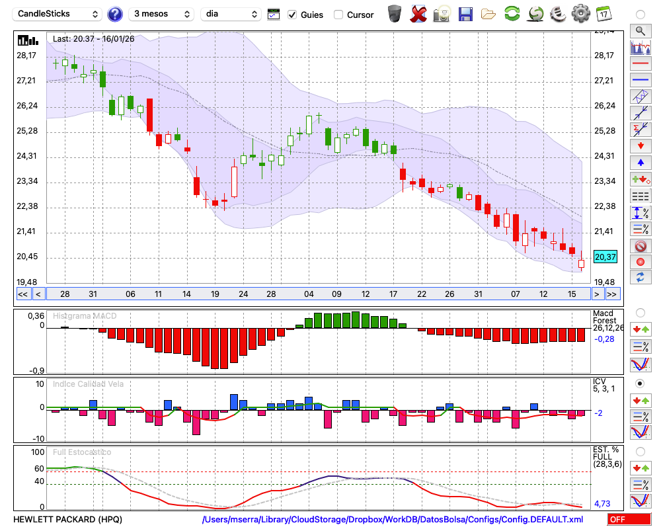The image size is (661, 529).
Task: Open the calendar icon showing 17
Action: 603,13
